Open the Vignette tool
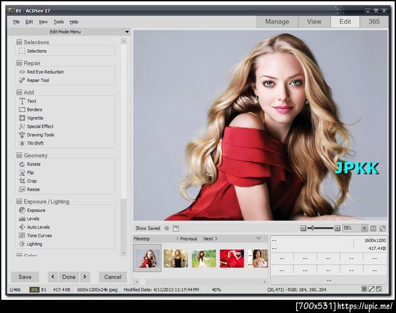396x313 pixels. pyautogui.click(x=31, y=118)
